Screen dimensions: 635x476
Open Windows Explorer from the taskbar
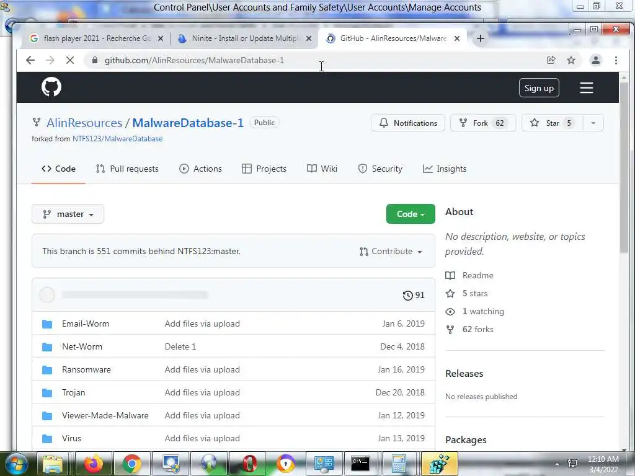pyautogui.click(x=53, y=464)
